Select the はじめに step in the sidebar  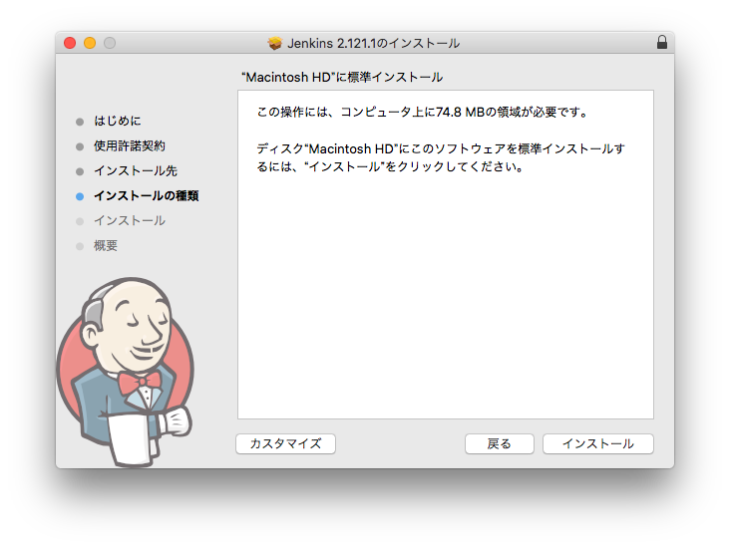118,122
